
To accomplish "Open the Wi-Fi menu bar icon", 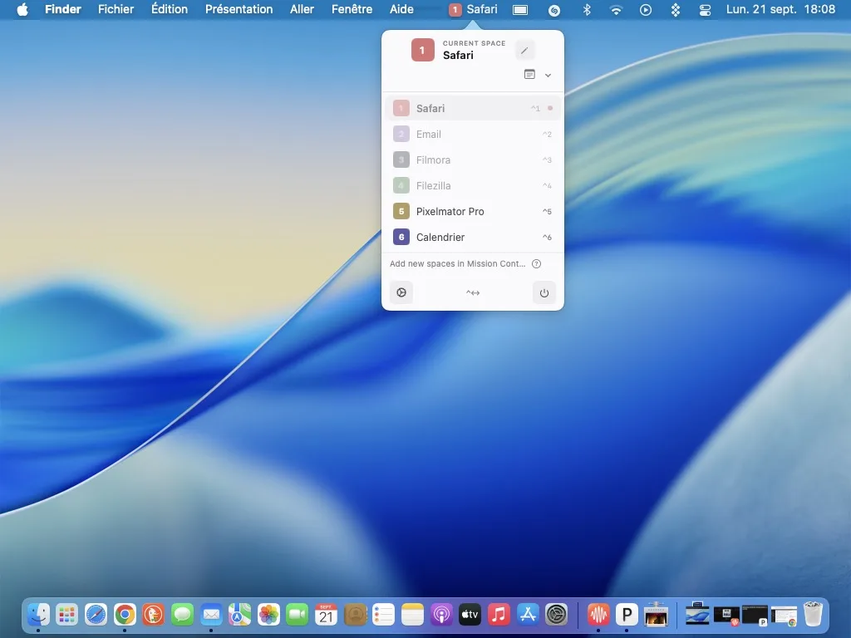I will tap(616, 10).
